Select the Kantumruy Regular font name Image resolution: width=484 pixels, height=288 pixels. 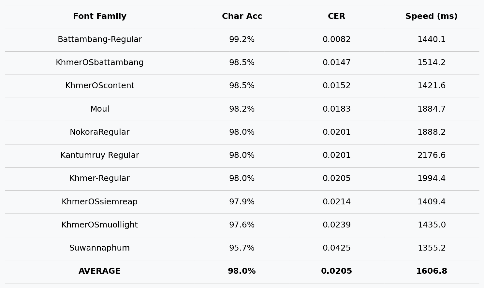pos(100,156)
